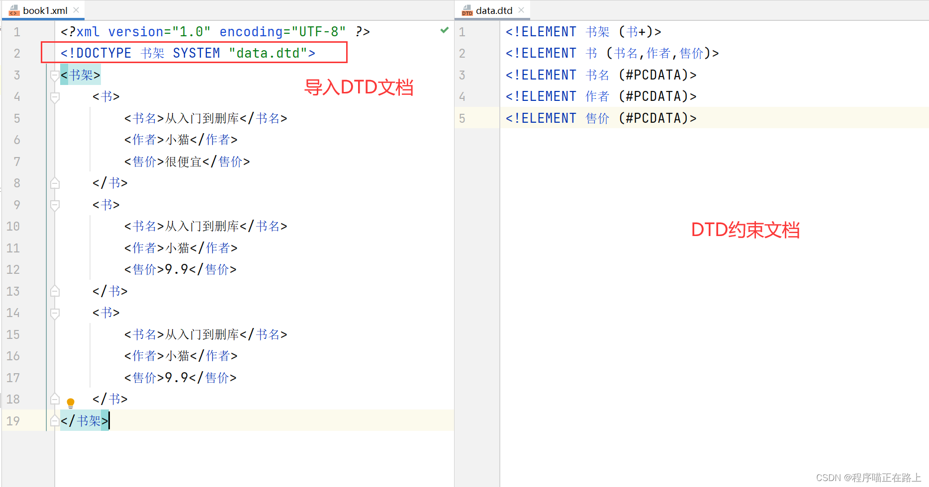Click fold end marker on line 13
The image size is (929, 487).
55,291
